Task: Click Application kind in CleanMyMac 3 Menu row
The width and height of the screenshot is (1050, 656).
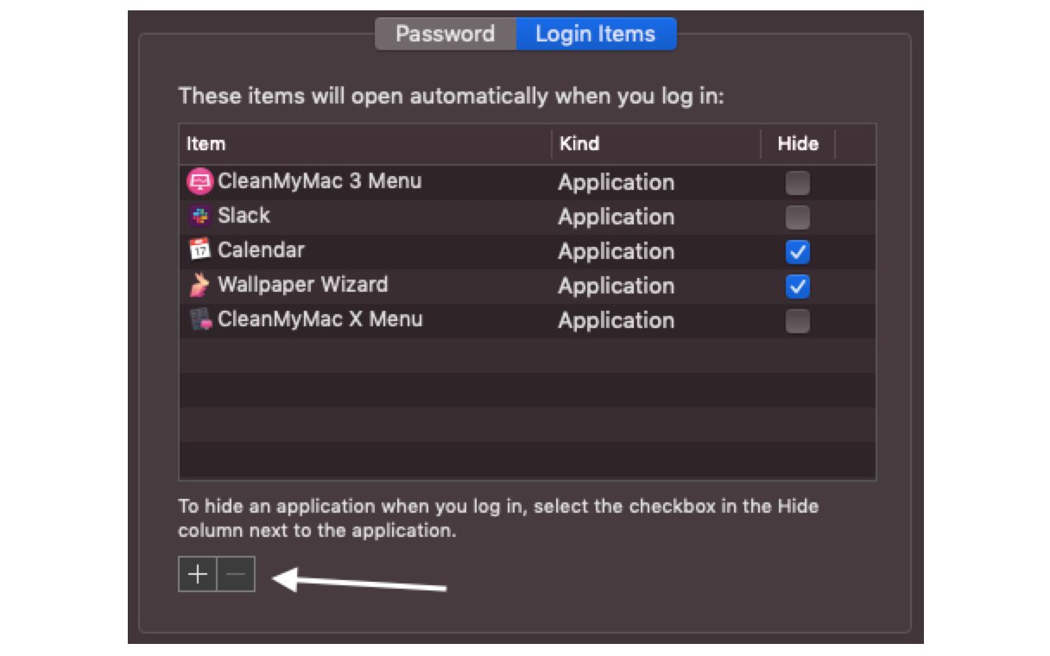Action: (x=617, y=182)
